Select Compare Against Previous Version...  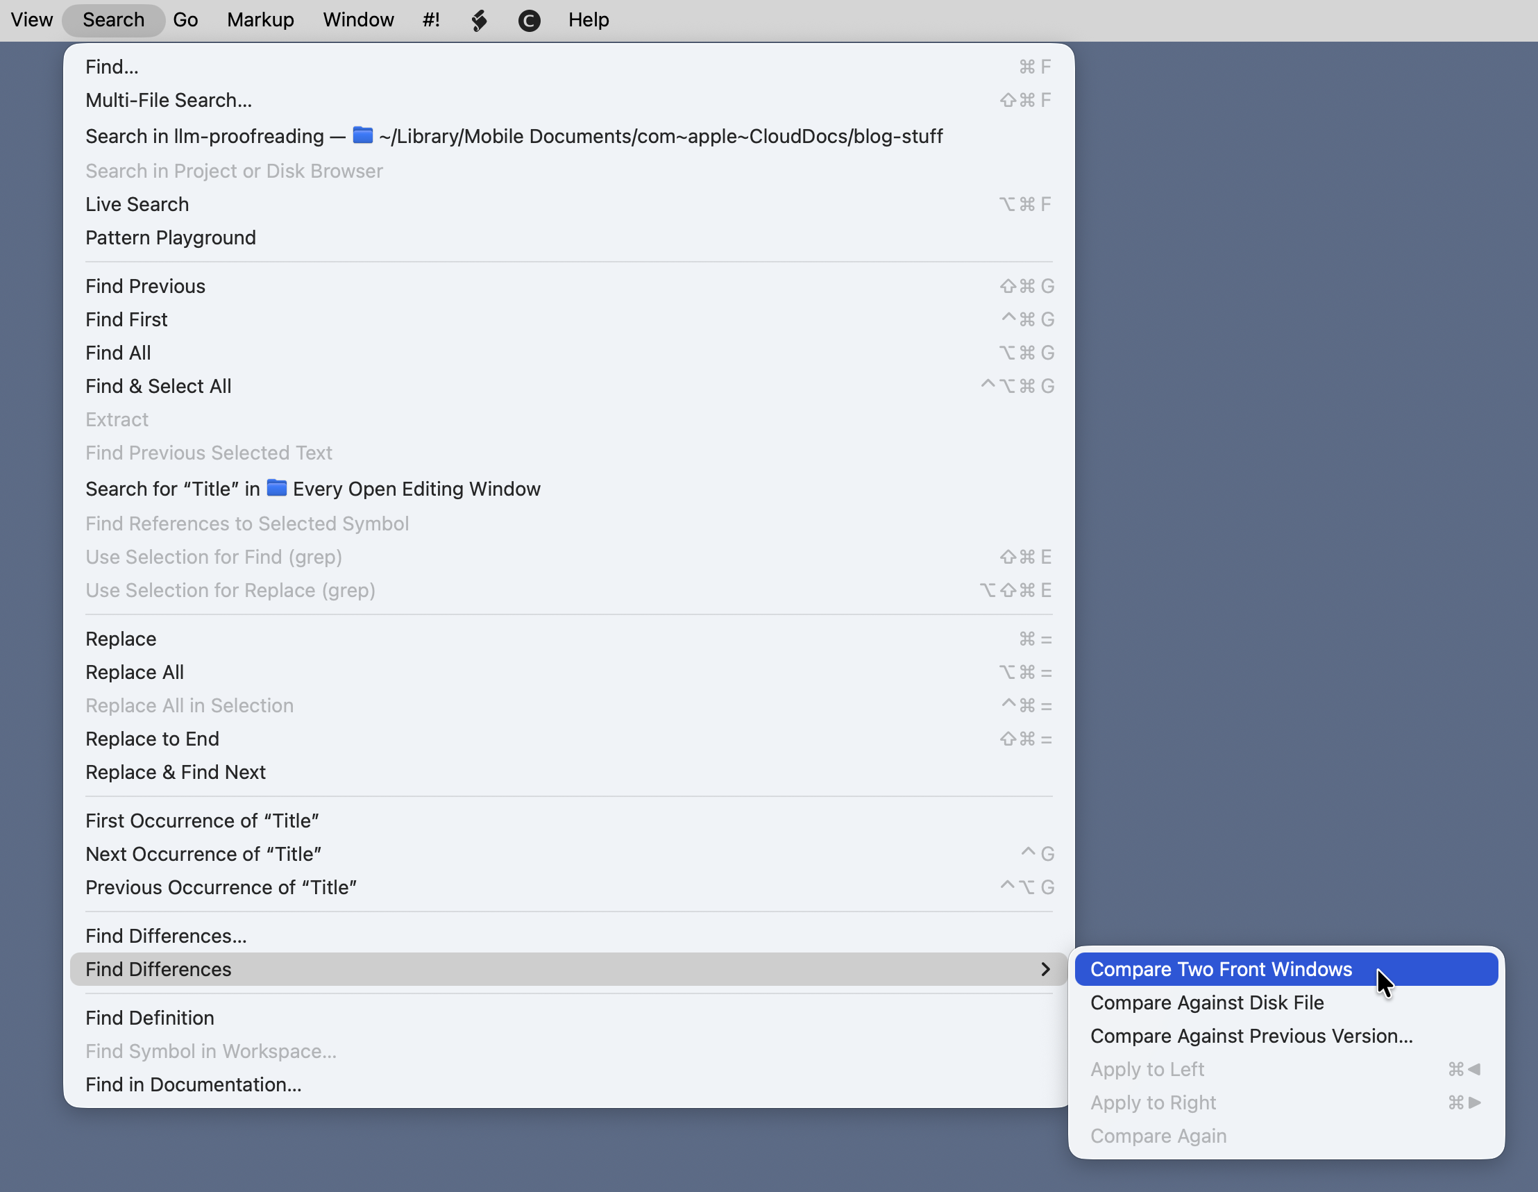pos(1251,1036)
